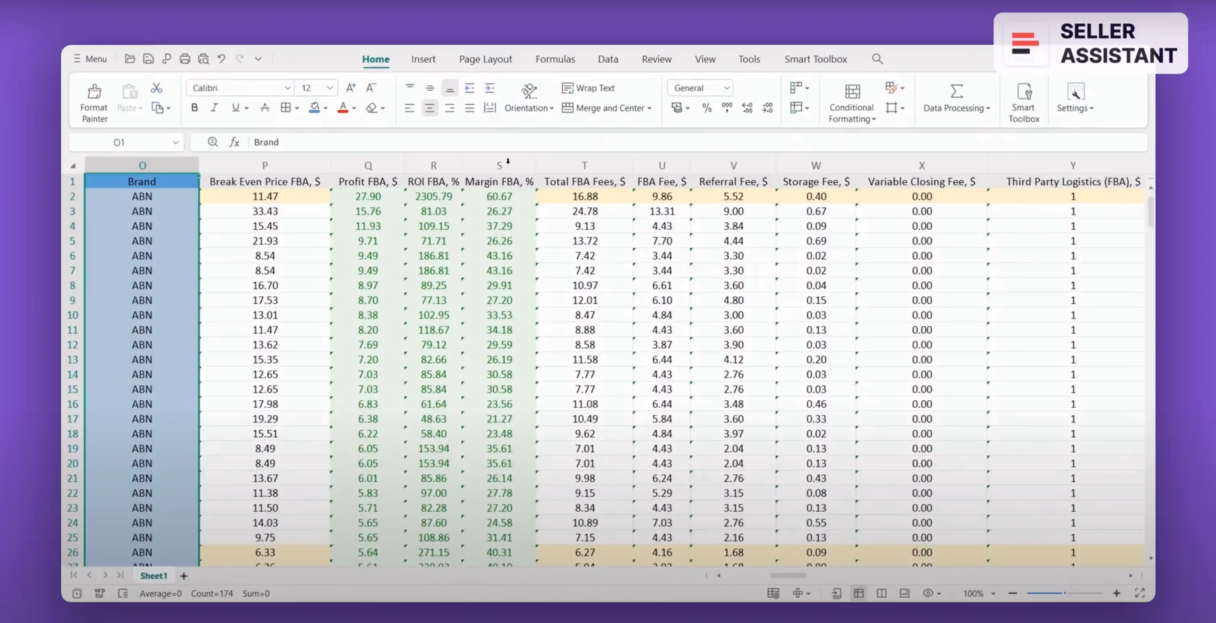Toggle italic formatting
Image resolution: width=1216 pixels, height=623 pixels.
tap(214, 108)
